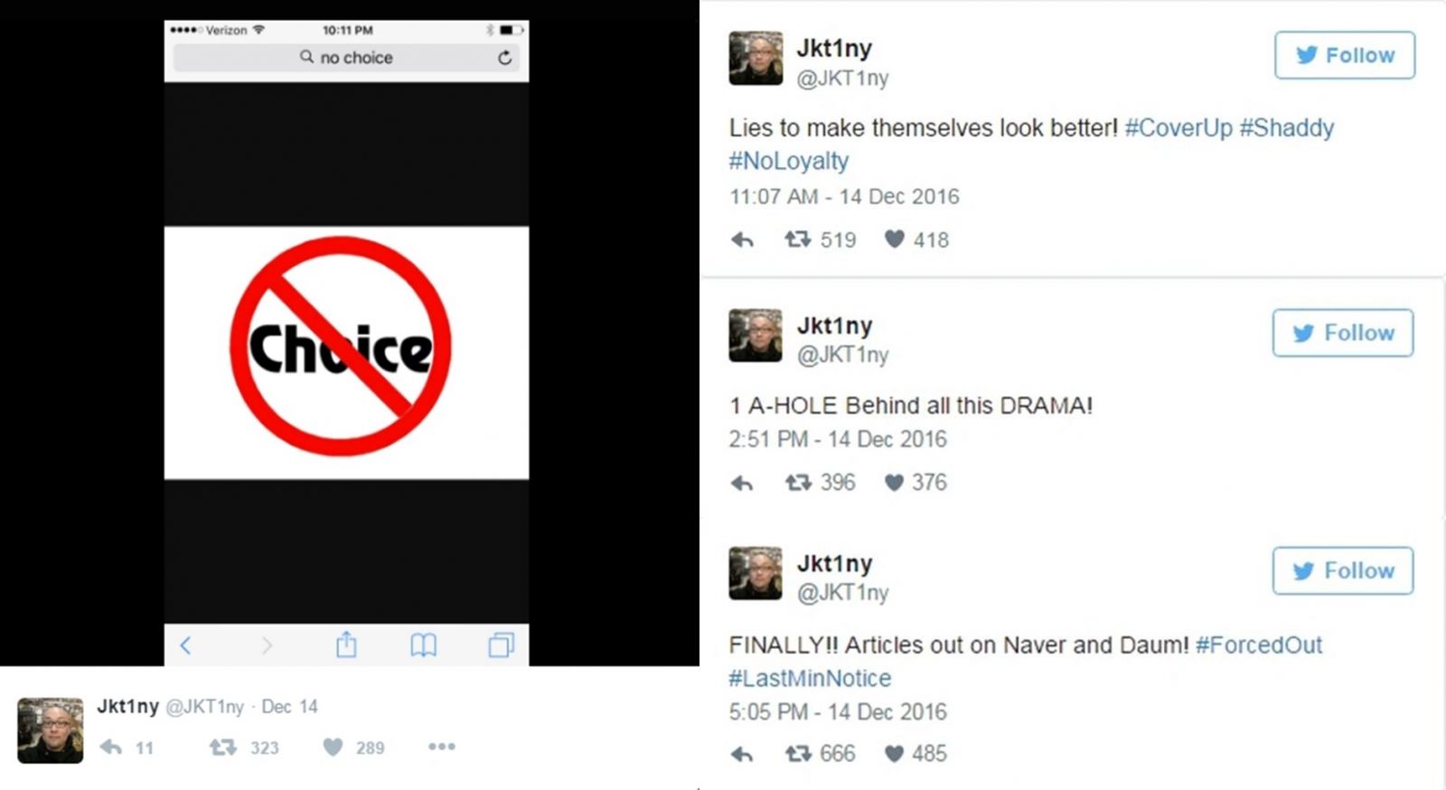Retweet the #CoverUp #Shaddy tweet
1446x790 pixels.
(797, 240)
